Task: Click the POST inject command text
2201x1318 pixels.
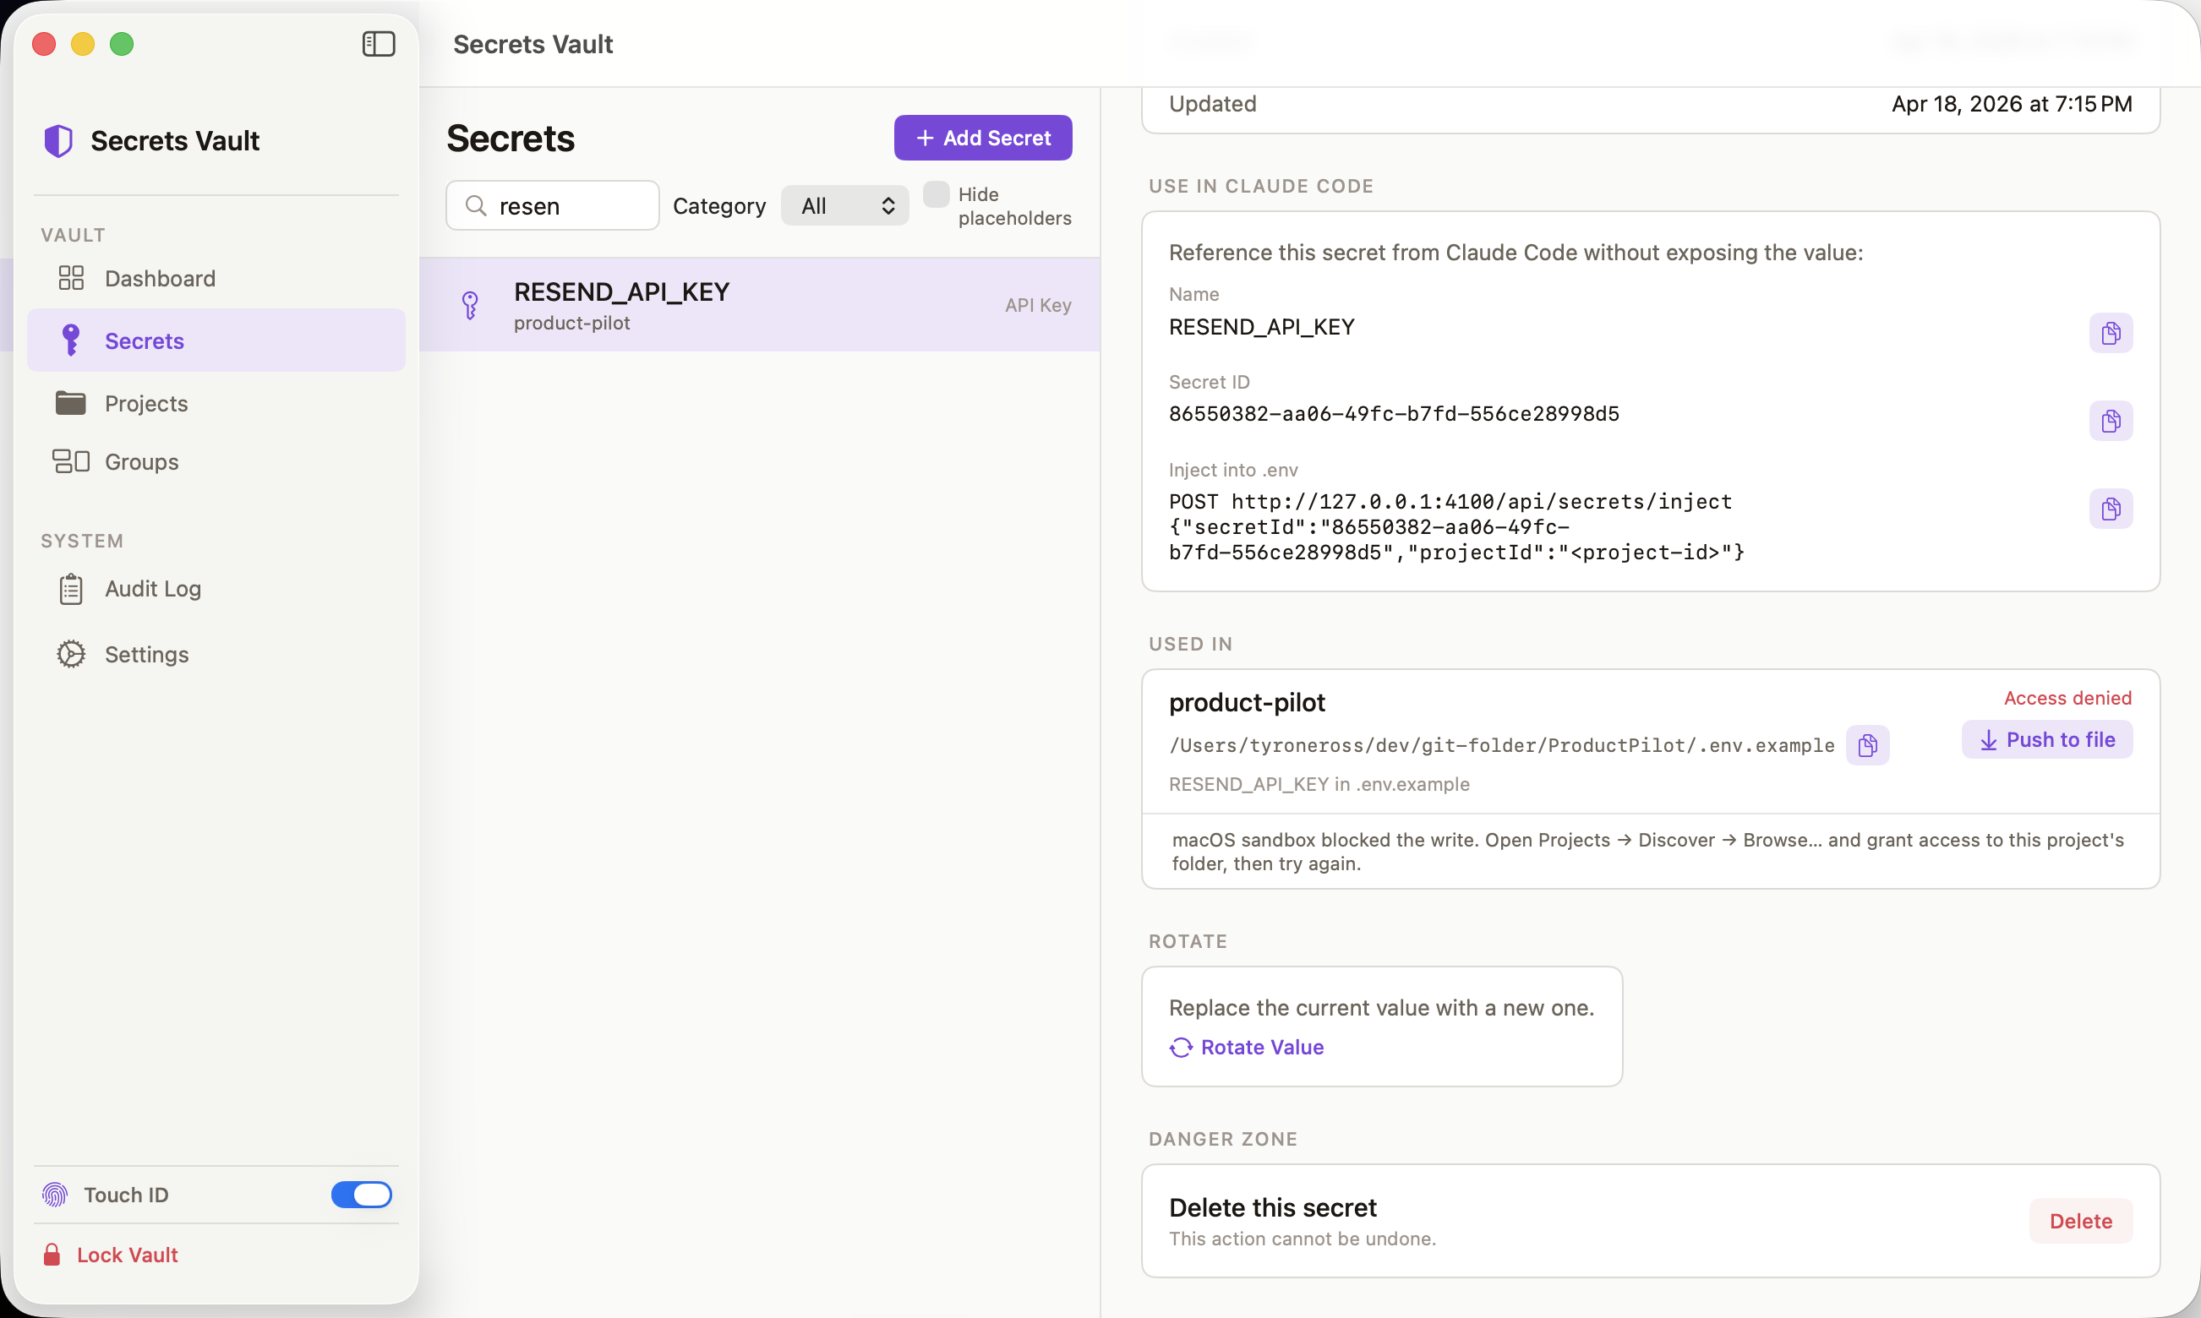Action: [x=1457, y=526]
